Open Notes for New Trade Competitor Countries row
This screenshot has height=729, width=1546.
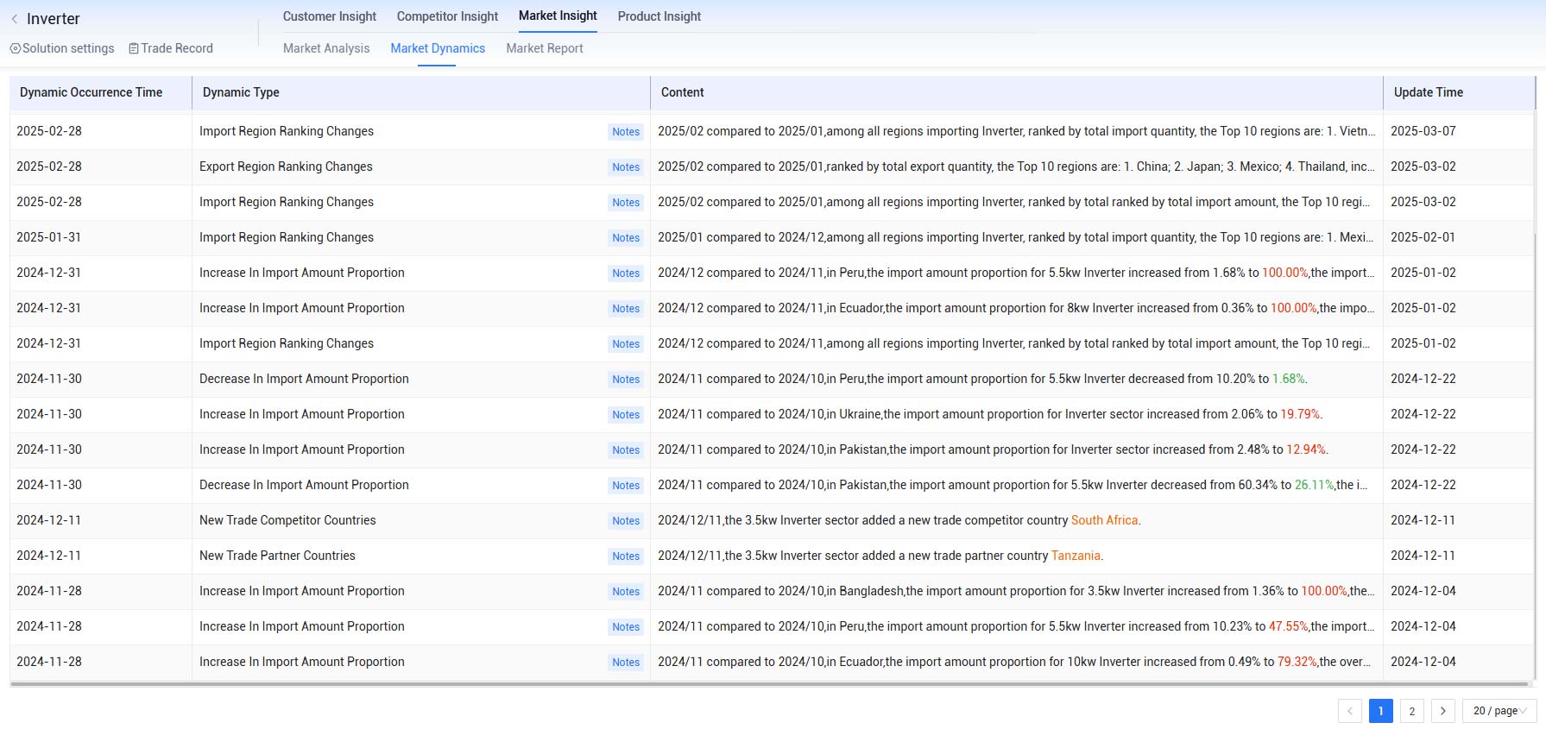click(x=626, y=521)
